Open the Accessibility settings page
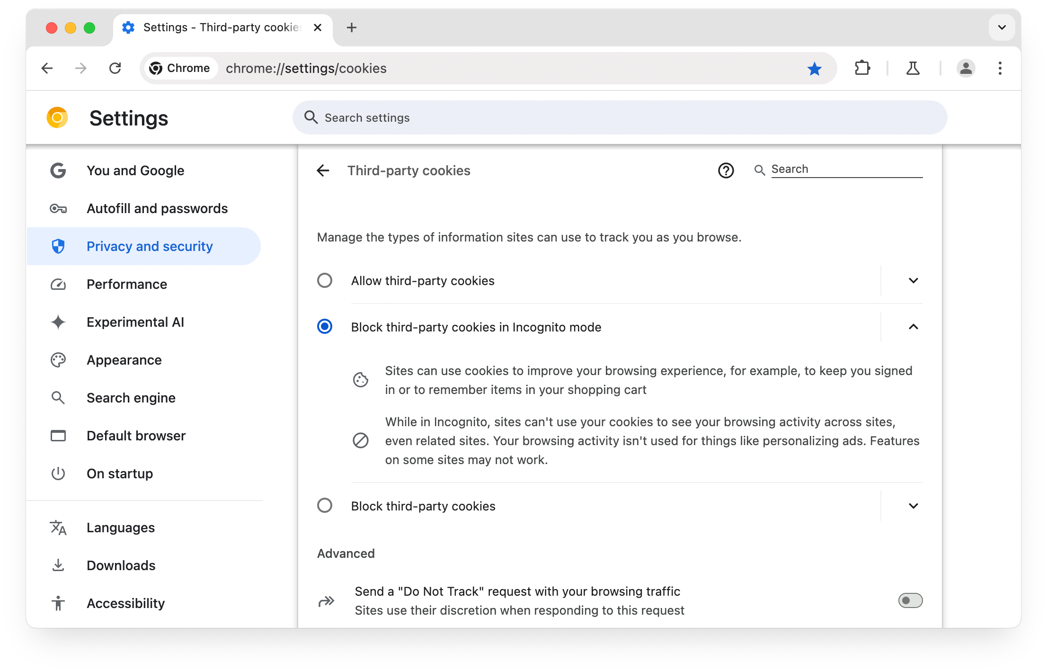Screen dimensions: 1047x671 pyautogui.click(x=125, y=603)
